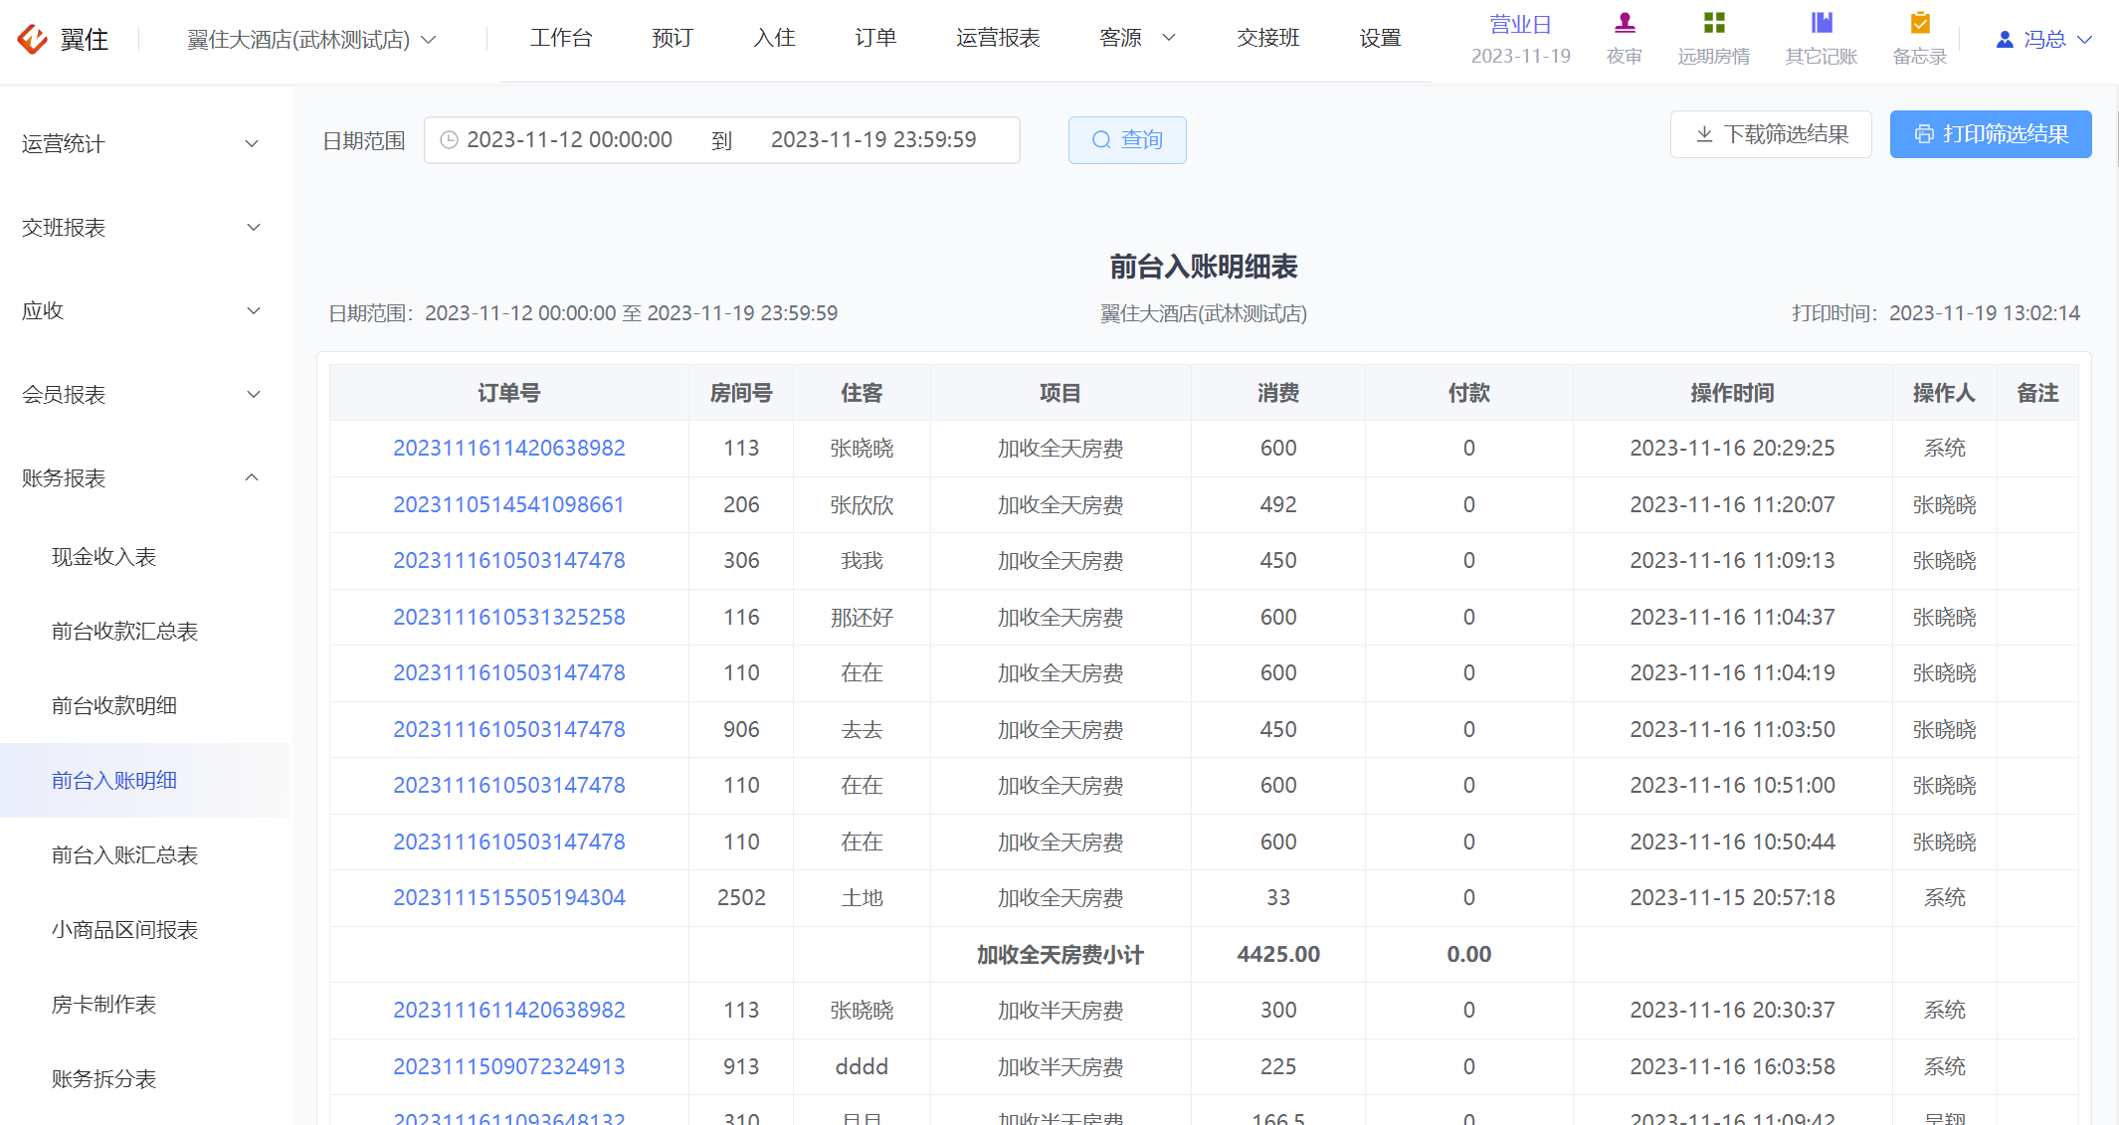Viewport: 2119px width, 1125px height.
Task: Click the 营业日 business date indicator
Action: [x=1520, y=39]
